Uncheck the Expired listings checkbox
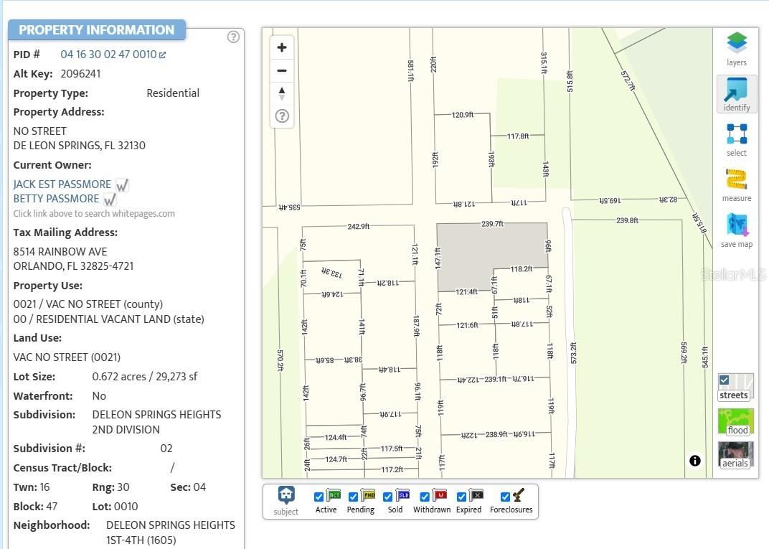 (461, 497)
